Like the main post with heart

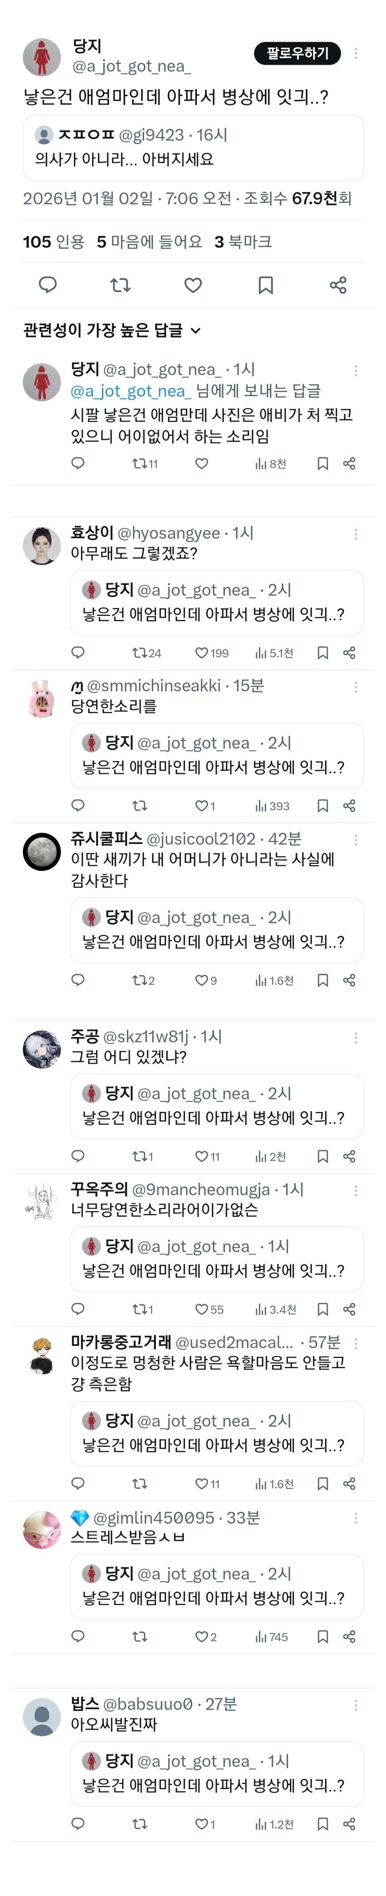click(193, 285)
